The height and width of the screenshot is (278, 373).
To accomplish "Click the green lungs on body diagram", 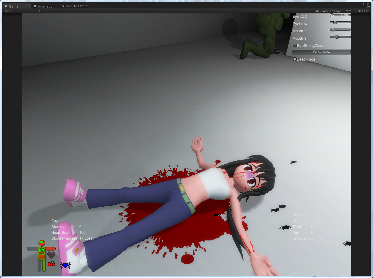I will click(42, 250).
